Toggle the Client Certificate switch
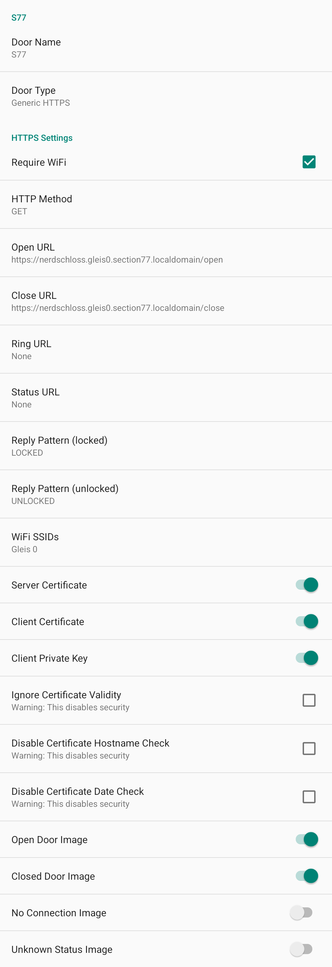The image size is (332, 967). (x=307, y=621)
